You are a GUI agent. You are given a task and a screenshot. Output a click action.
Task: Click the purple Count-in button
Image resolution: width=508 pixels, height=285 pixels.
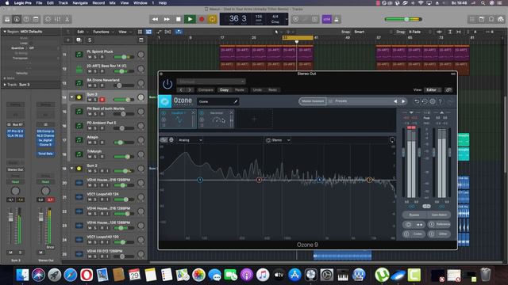click(326, 19)
